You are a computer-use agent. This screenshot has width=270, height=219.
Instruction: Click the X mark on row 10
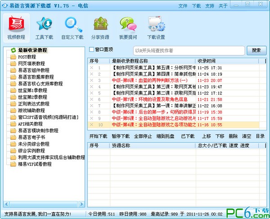tap(91, 125)
